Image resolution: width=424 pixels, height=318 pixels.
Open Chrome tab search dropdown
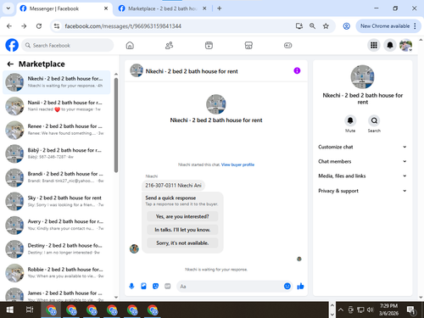(8, 8)
